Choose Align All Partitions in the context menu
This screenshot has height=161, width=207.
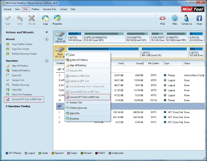[x=87, y=65]
